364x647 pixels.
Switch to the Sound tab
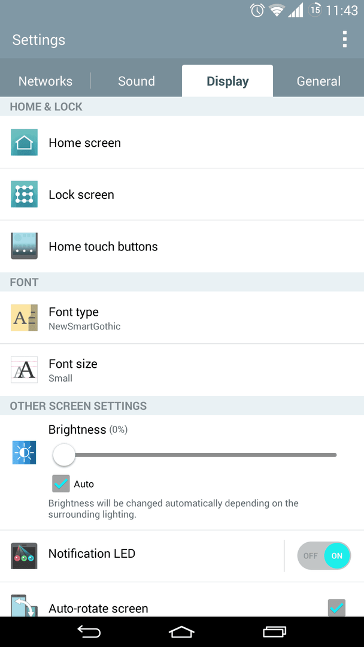tap(136, 81)
